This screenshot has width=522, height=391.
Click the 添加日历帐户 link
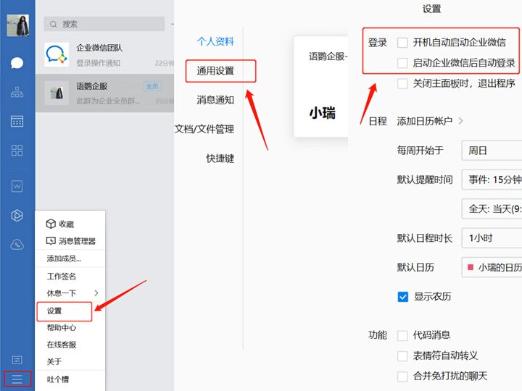tap(430, 121)
